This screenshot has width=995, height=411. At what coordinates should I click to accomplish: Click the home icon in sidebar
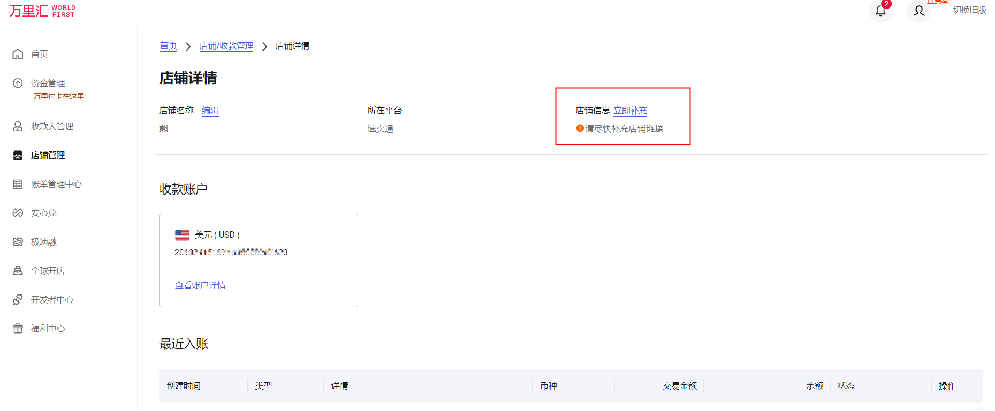coord(18,54)
